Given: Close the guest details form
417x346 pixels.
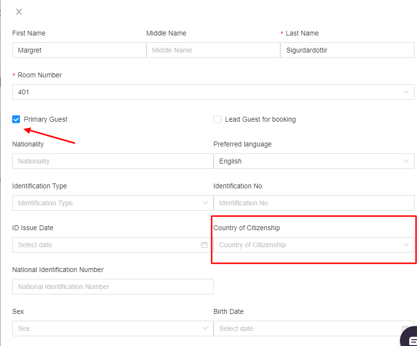Looking at the screenshot, I should (19, 12).
